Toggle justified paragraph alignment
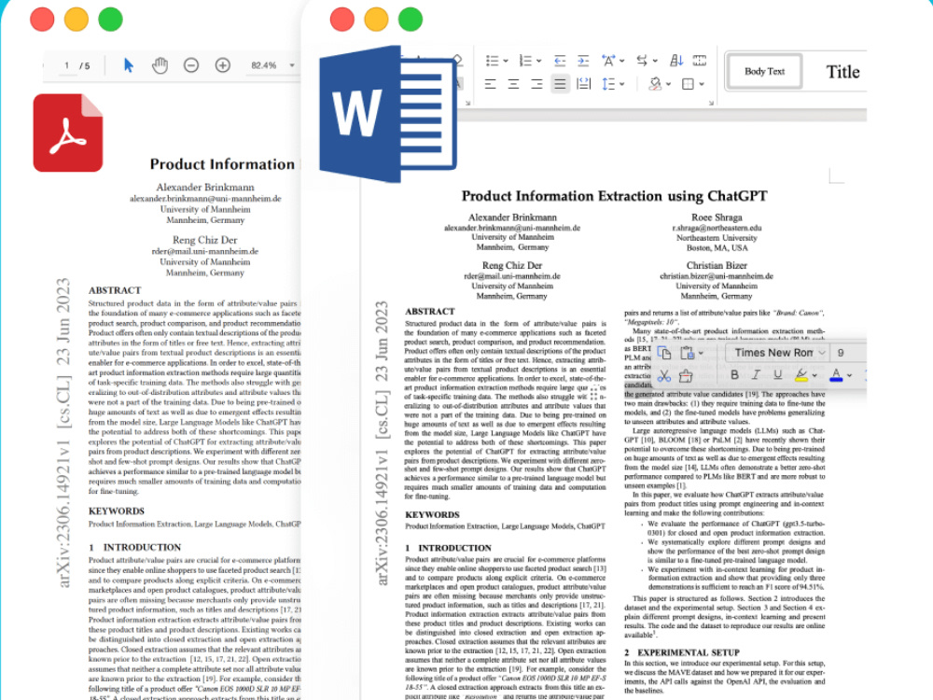Viewport: 933px width, 700px height. [560, 84]
